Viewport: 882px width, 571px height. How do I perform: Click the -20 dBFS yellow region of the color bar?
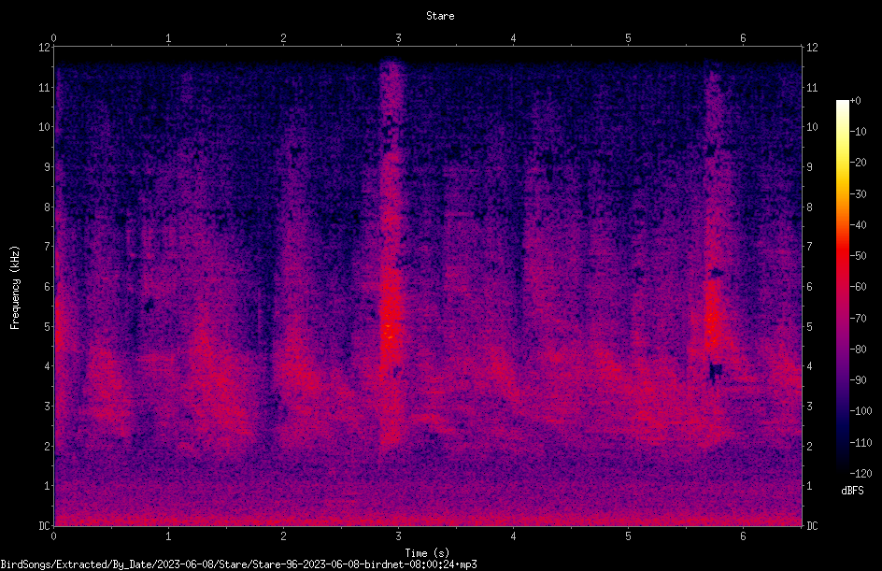(x=843, y=164)
